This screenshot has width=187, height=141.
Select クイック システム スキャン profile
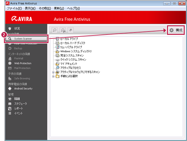[73, 59]
